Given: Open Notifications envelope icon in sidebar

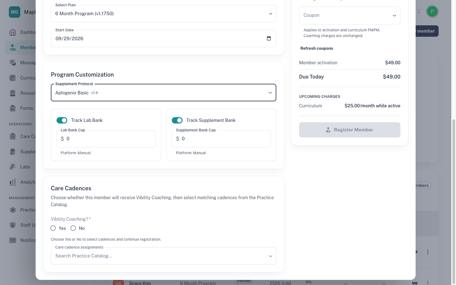Looking at the screenshot, I should 13,240.
